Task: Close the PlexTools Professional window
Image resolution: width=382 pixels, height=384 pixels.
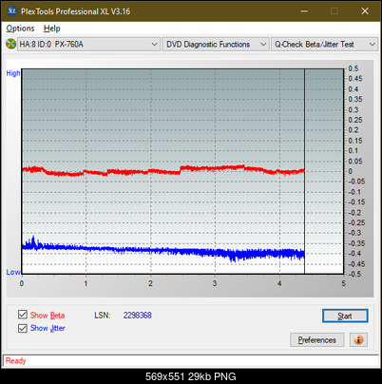Action: (x=365, y=11)
